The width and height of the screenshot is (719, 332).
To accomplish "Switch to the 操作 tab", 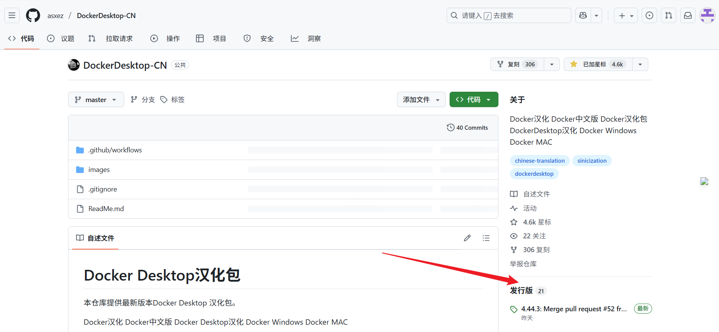I will [x=165, y=38].
